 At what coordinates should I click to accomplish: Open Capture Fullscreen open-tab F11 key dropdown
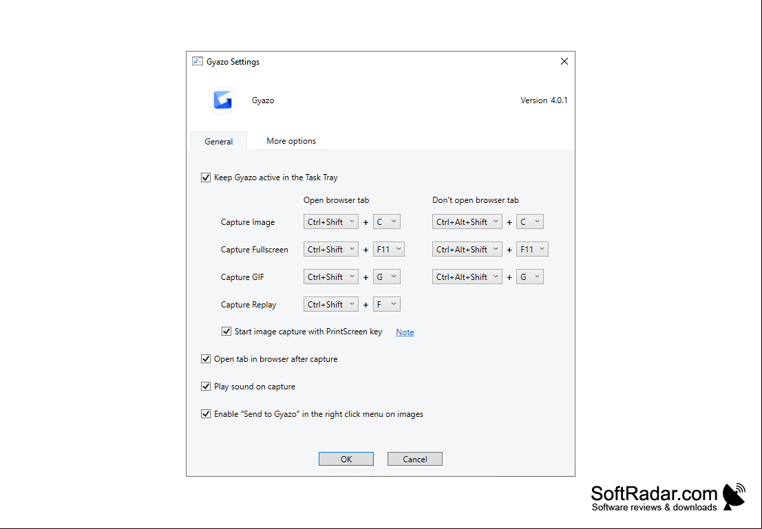[389, 249]
